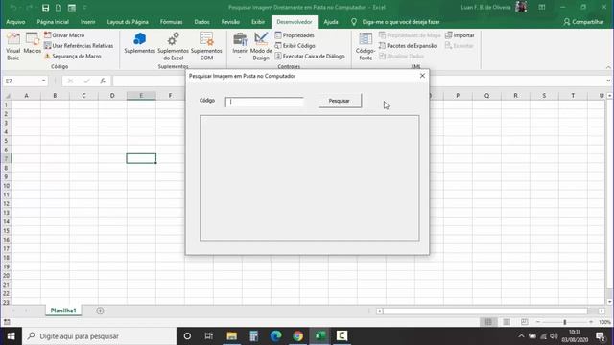The image size is (614, 345).
Task: Select column A header
Action: 26,96
